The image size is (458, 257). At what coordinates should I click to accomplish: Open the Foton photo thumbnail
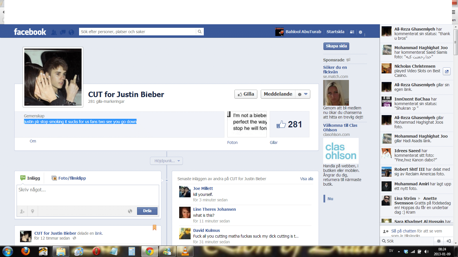pyautogui.click(x=247, y=125)
